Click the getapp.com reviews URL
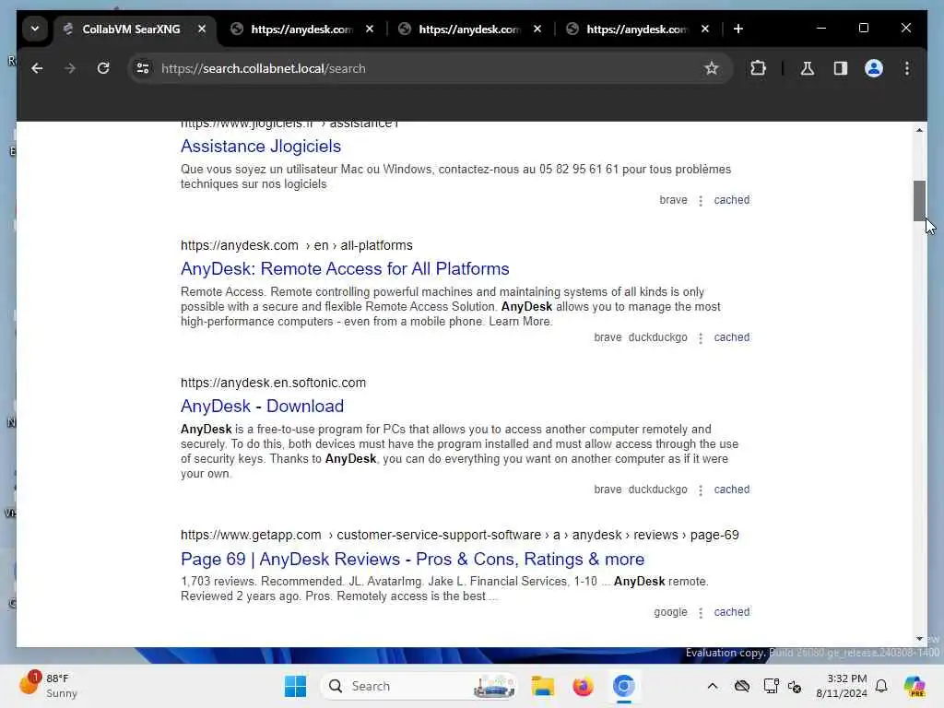Screen dimensions: 944x708 point(459,536)
